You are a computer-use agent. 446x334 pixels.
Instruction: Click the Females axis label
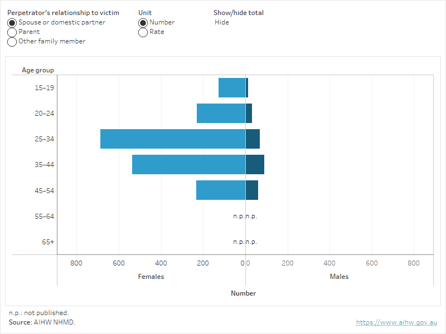point(151,277)
